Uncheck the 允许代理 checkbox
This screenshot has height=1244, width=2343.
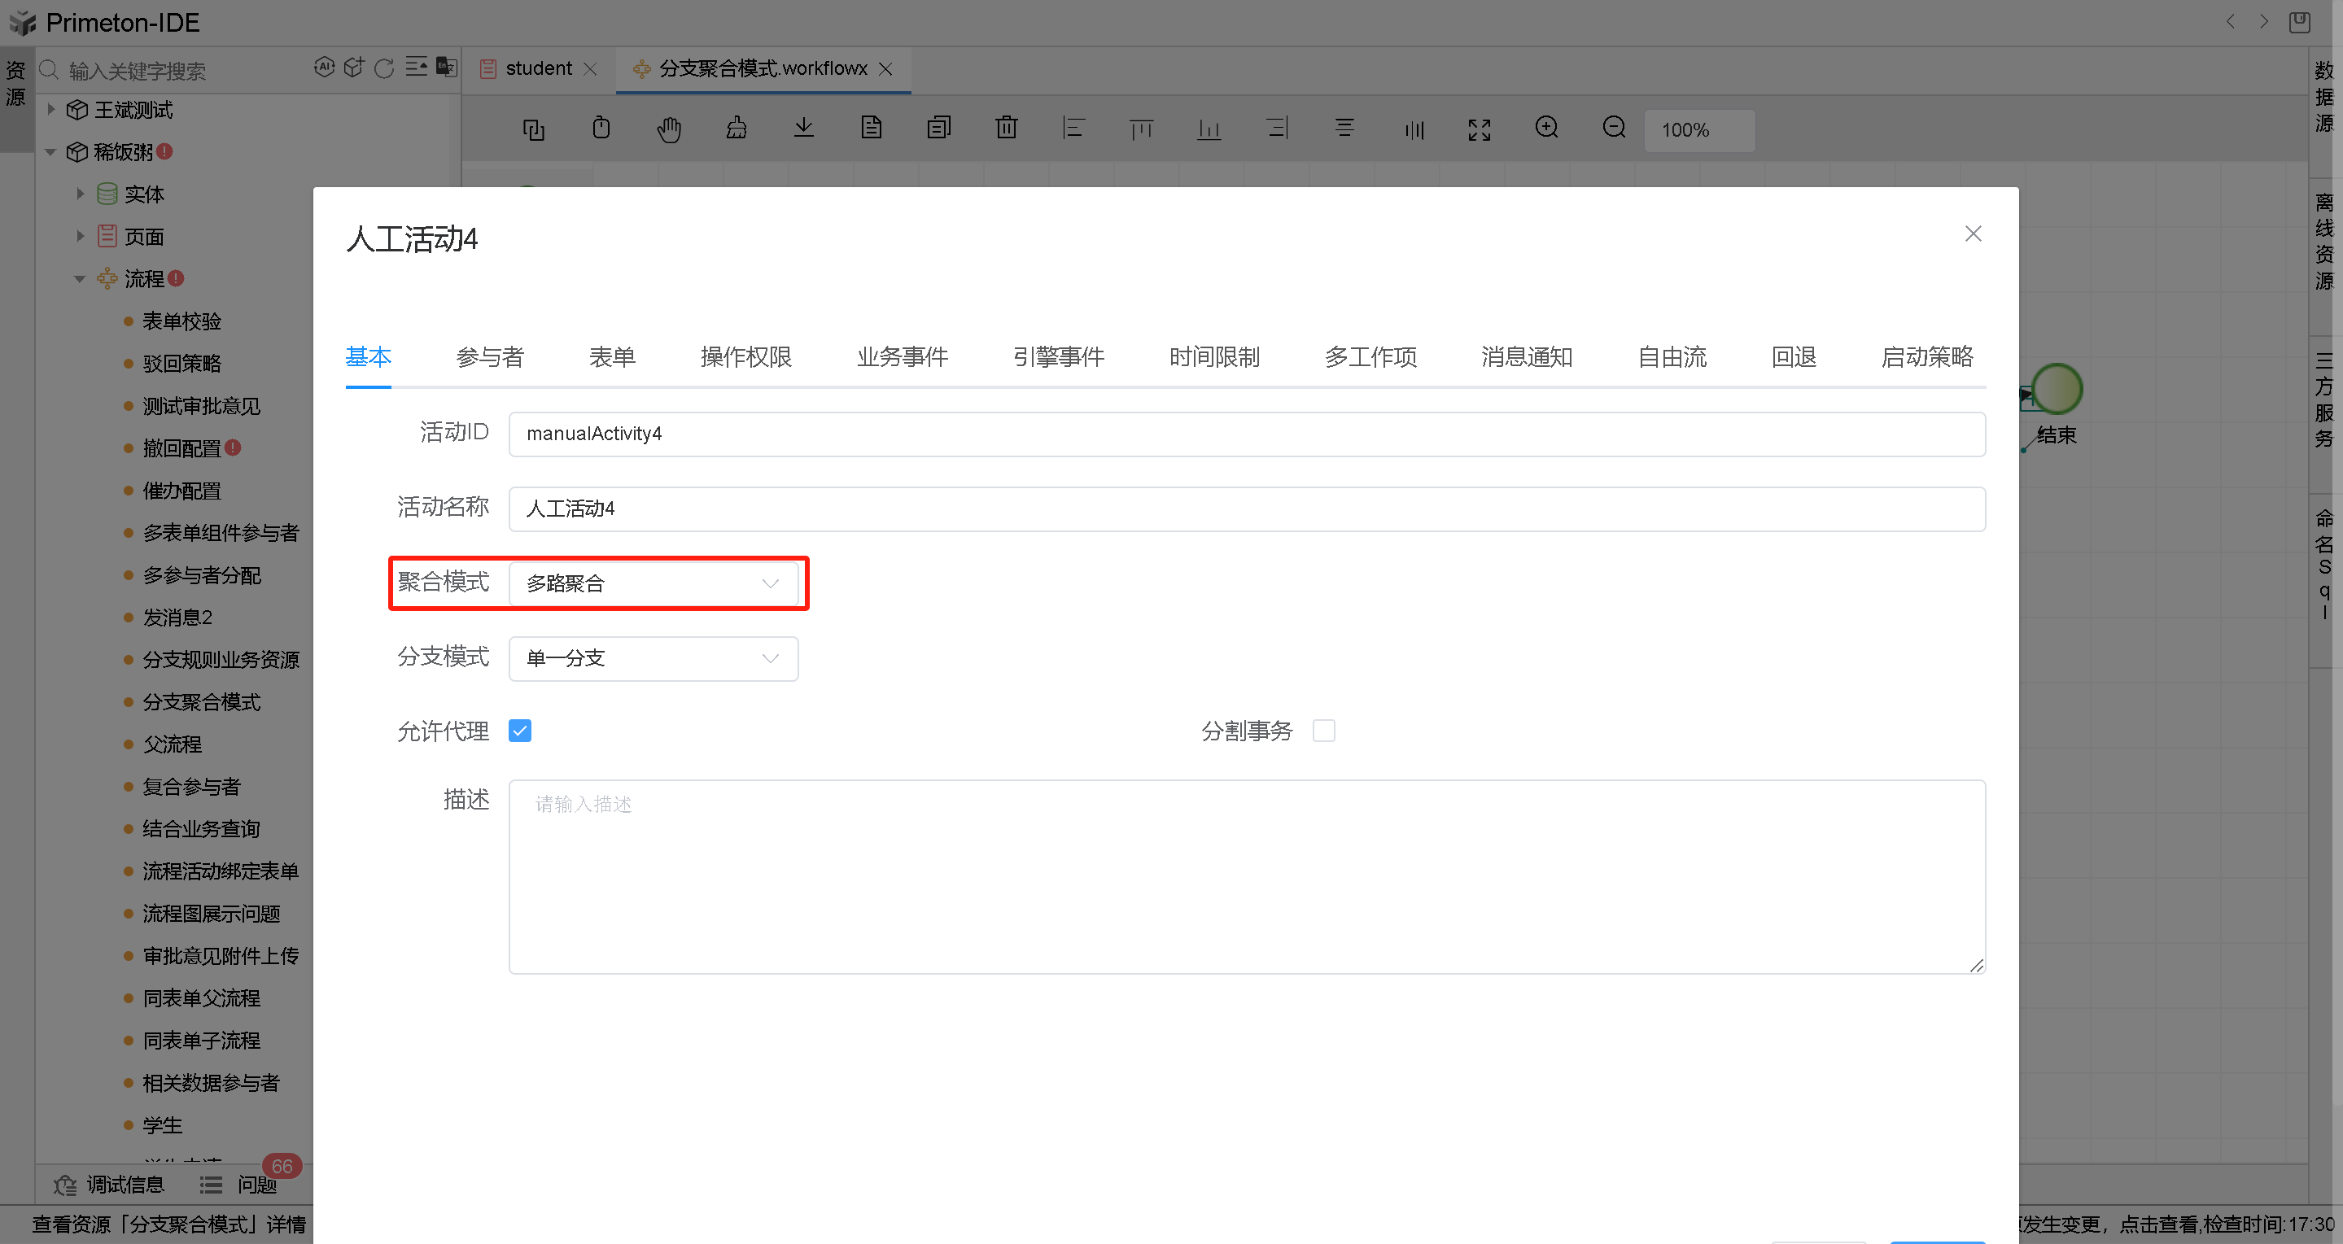(x=520, y=731)
